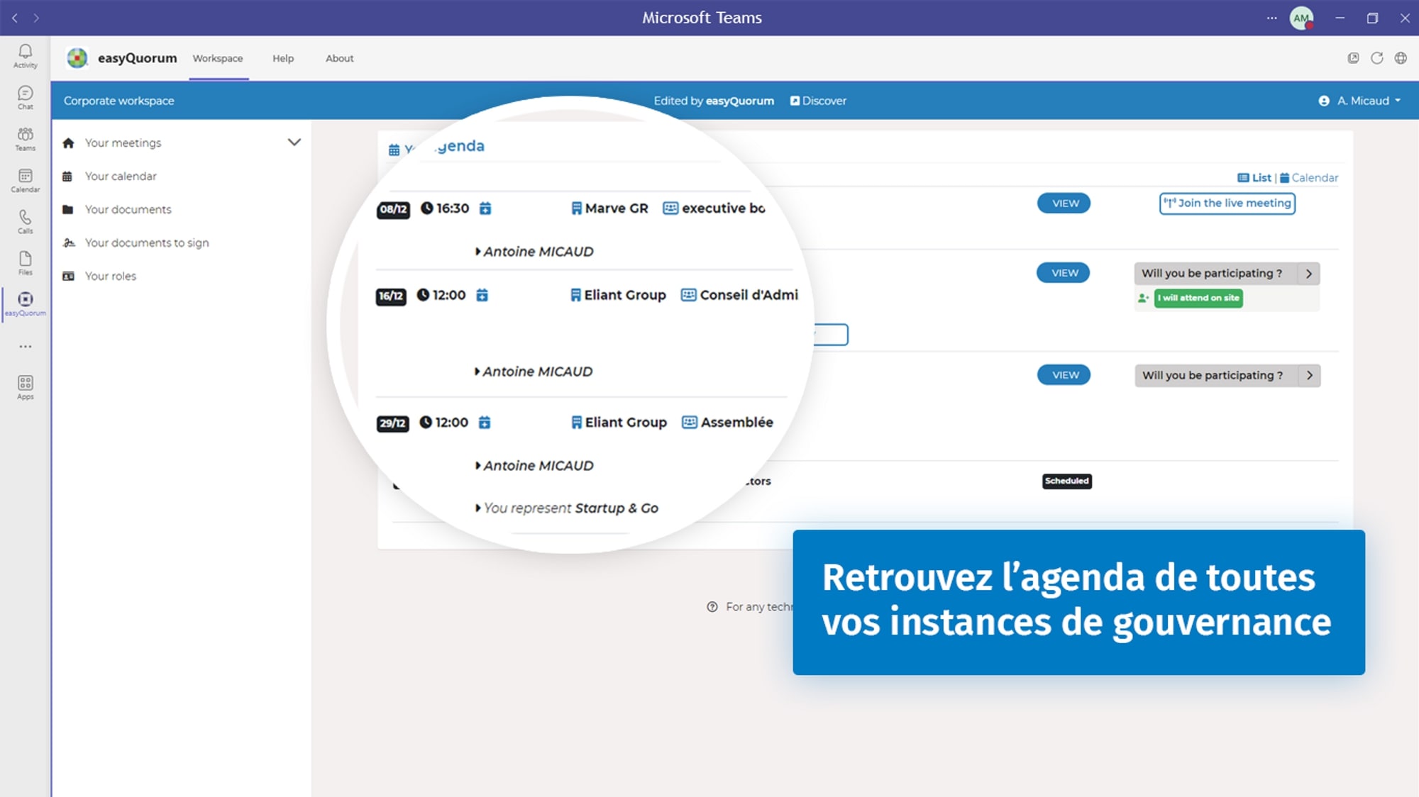Open Teams settings and more ellipsis

point(1271,18)
